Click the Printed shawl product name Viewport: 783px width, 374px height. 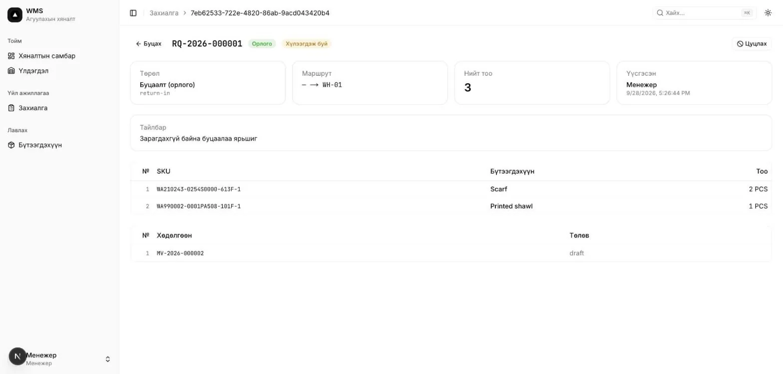pos(511,206)
